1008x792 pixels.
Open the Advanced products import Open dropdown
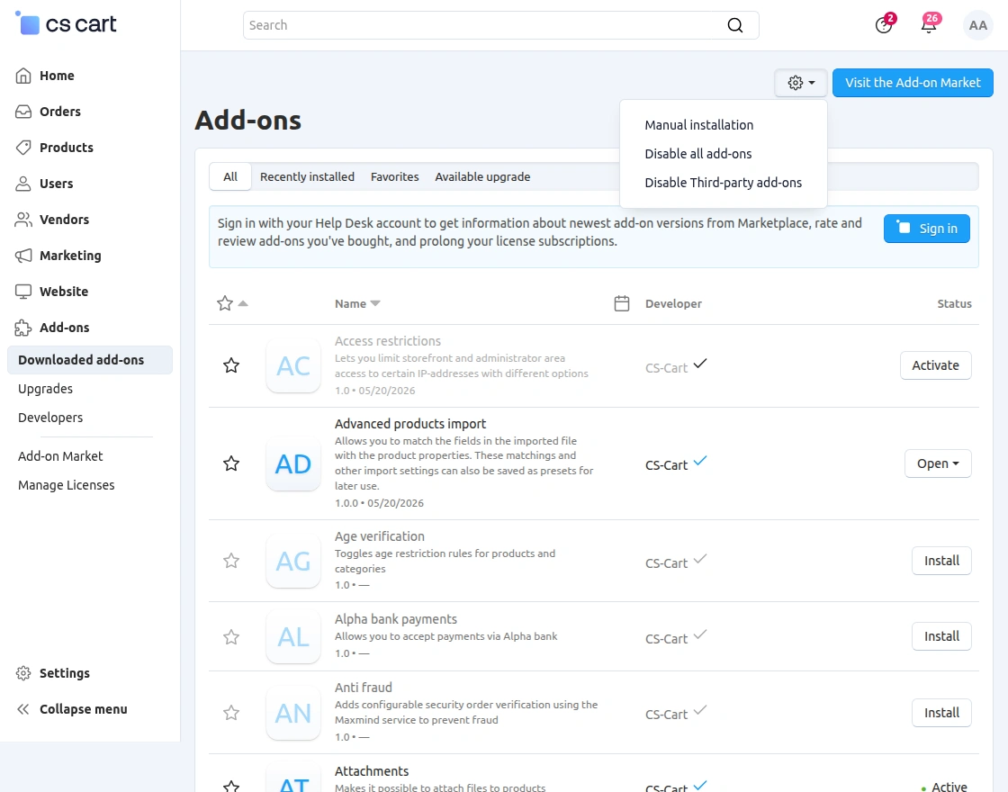point(938,463)
